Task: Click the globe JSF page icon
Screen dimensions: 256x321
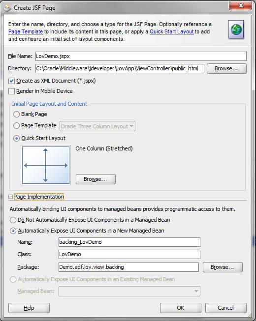Action: click(x=236, y=29)
